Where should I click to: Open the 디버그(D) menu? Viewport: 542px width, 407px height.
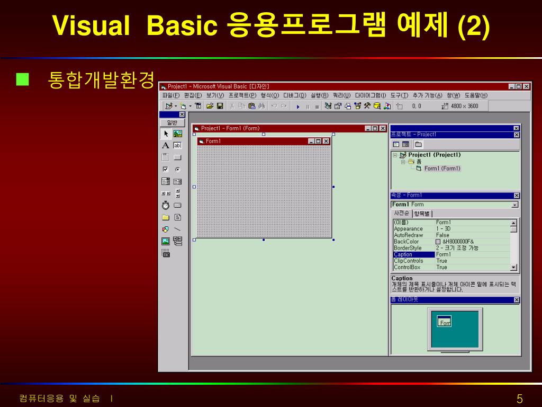point(295,95)
